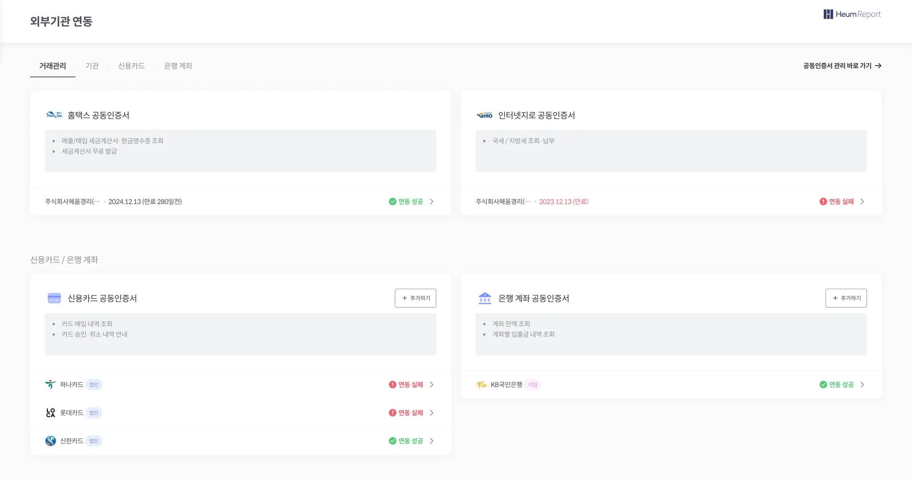Screen dimensions: 912x480
Task: Click the Hometax logo icon
Action: pos(54,115)
